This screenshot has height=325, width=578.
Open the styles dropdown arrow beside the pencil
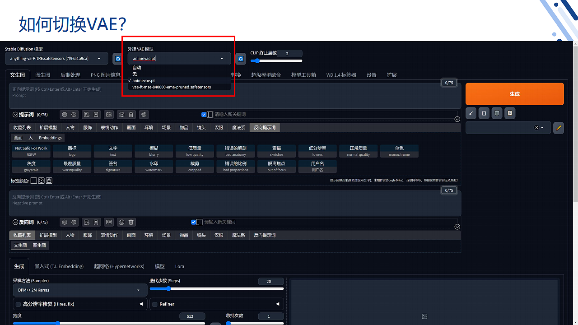[x=542, y=128]
